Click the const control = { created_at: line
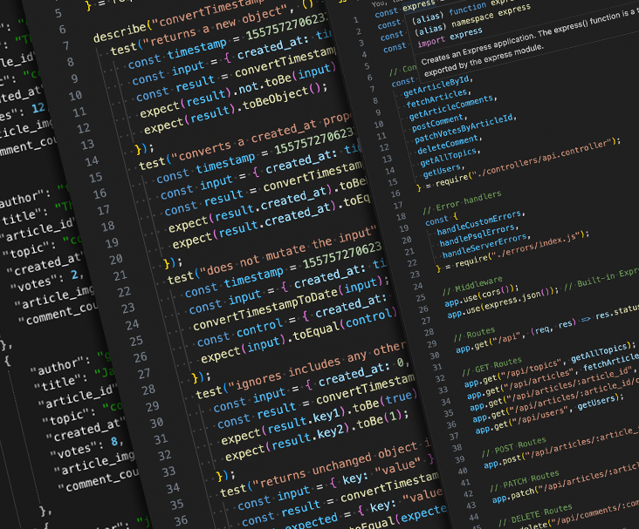This screenshot has height=529, width=639. (x=292, y=322)
